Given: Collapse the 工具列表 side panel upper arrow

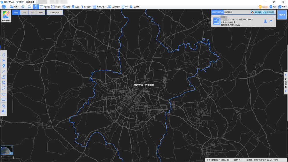Looking at the screenshot, I should click(286, 75).
